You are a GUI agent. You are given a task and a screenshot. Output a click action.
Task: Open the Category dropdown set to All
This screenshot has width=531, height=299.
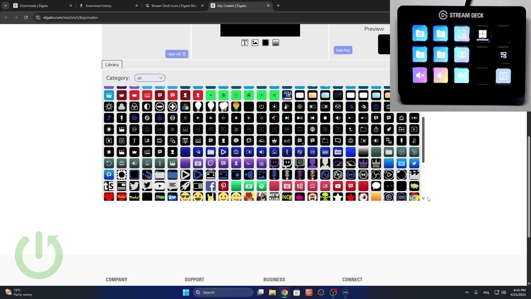click(x=150, y=78)
